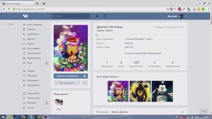212x119 pixels.
Task: Click the zoom magnifier icon in address bar
Action: click(x=168, y=9)
